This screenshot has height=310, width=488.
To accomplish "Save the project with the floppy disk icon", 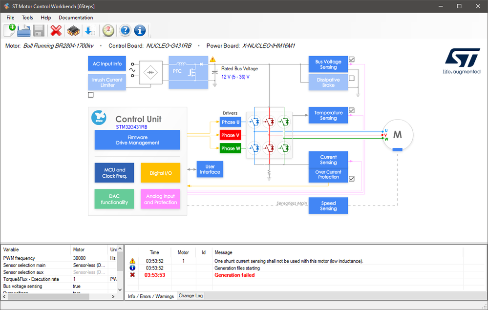I will [x=39, y=30].
